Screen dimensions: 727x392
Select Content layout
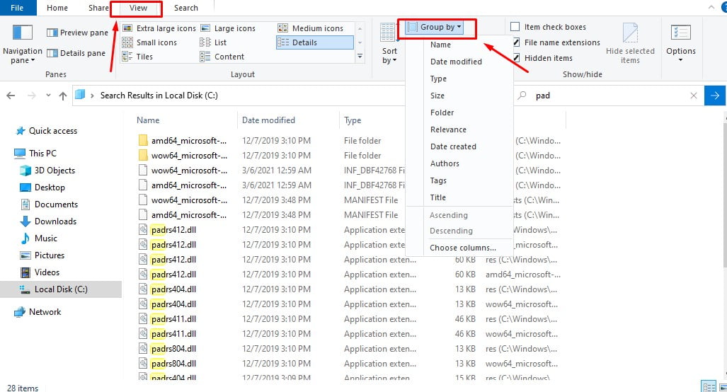point(222,57)
